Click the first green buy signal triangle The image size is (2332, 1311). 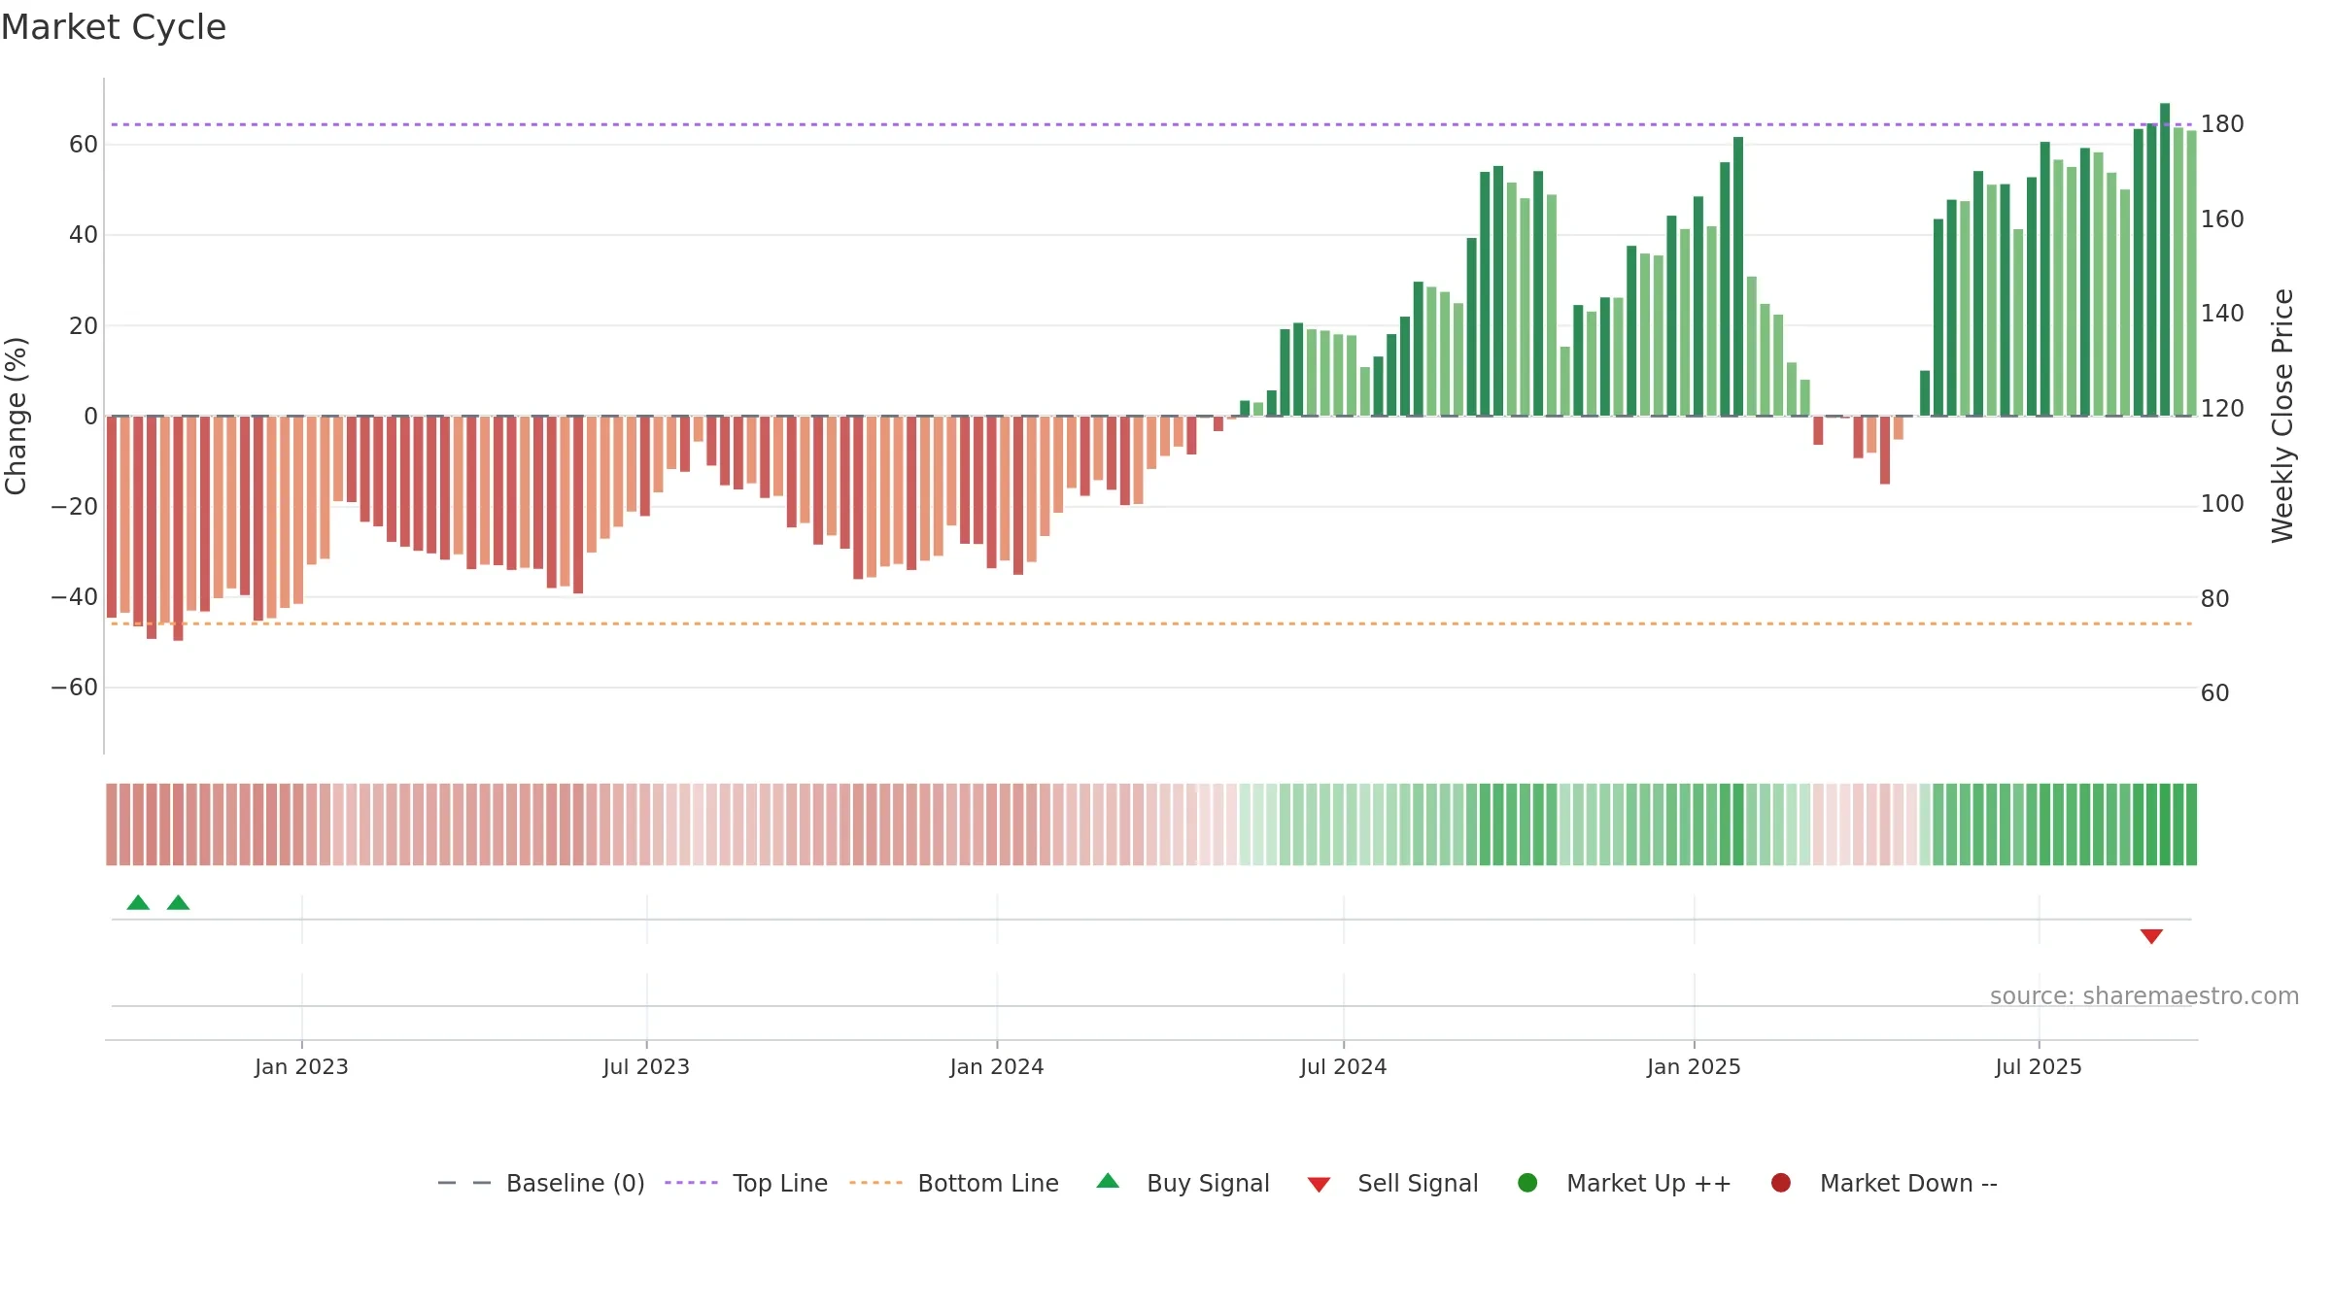(138, 903)
